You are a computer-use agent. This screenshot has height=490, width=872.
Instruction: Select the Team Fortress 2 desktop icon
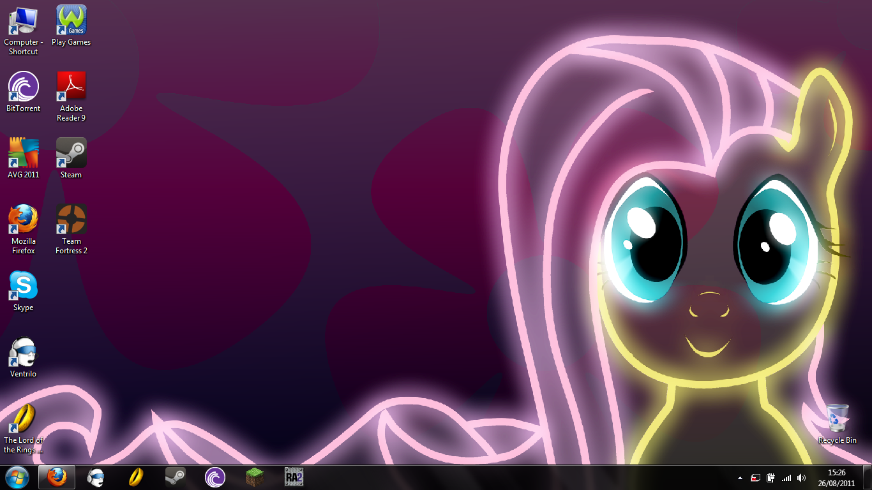[x=71, y=229]
